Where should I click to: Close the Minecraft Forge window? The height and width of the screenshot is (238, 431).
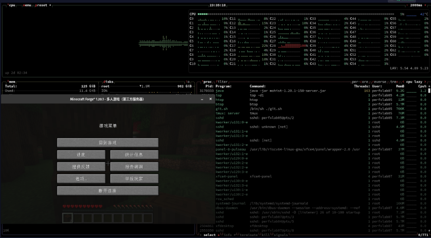click(211, 99)
